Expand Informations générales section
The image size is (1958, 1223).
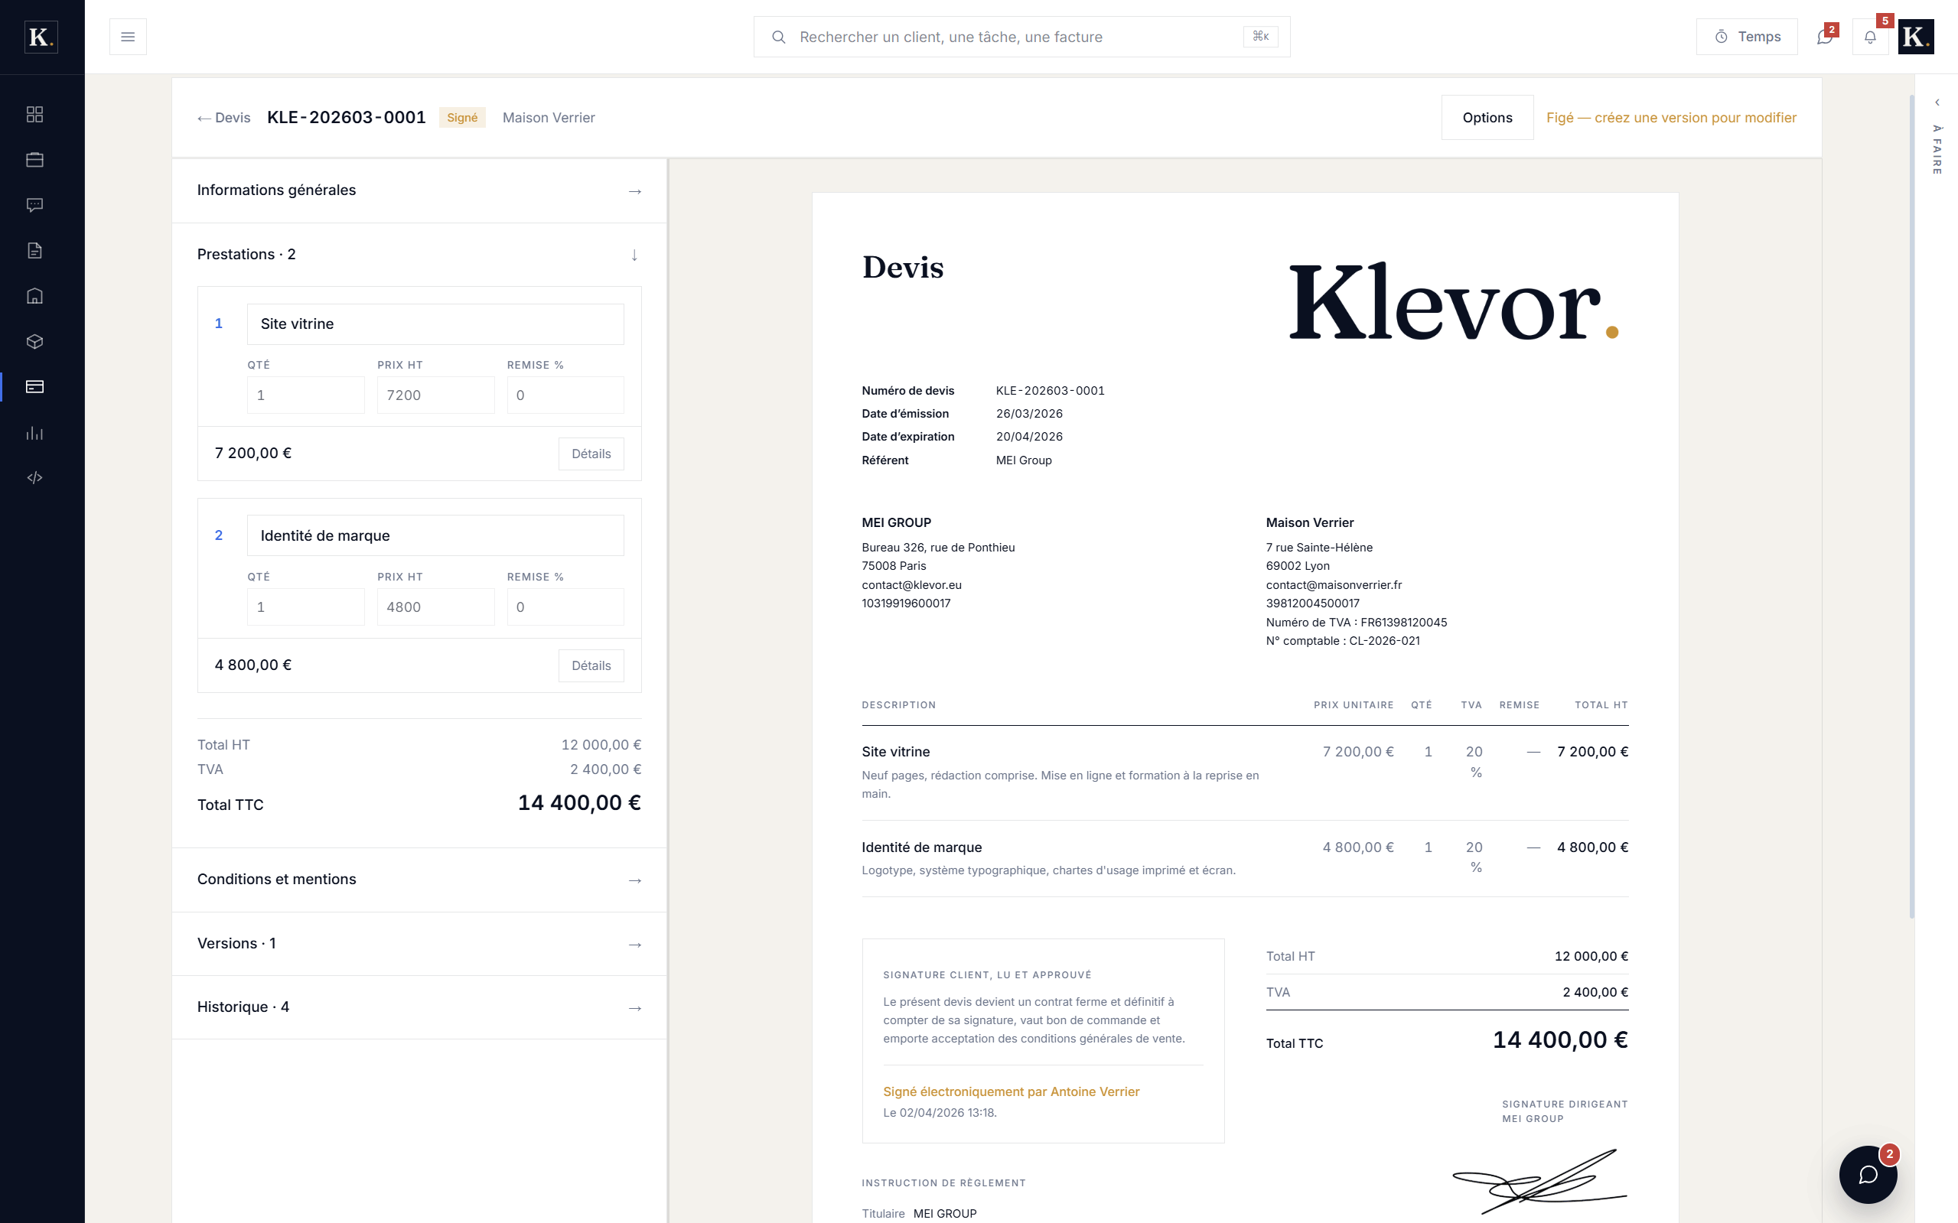(419, 190)
